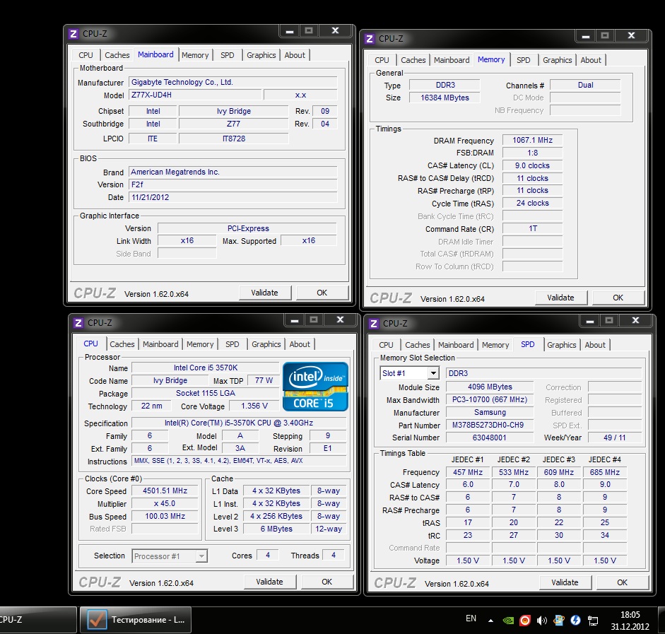
Task: Select the SPD tab in Mainboard window
Action: click(x=228, y=55)
